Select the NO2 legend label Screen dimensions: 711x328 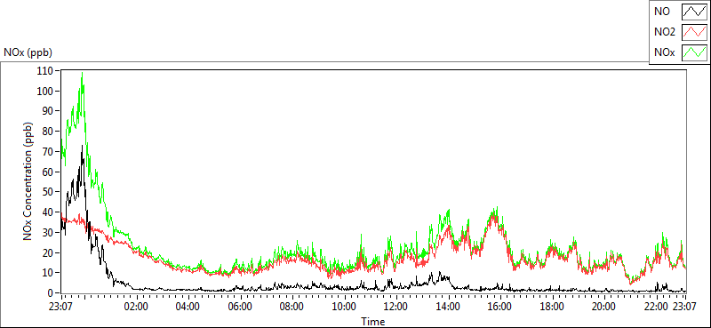[665, 33]
